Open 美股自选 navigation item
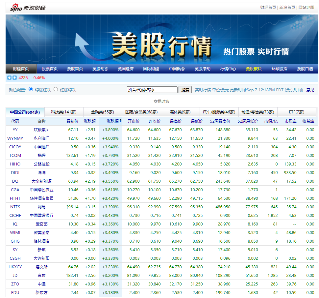Viewport: 319px width, 298px height. click(305, 69)
